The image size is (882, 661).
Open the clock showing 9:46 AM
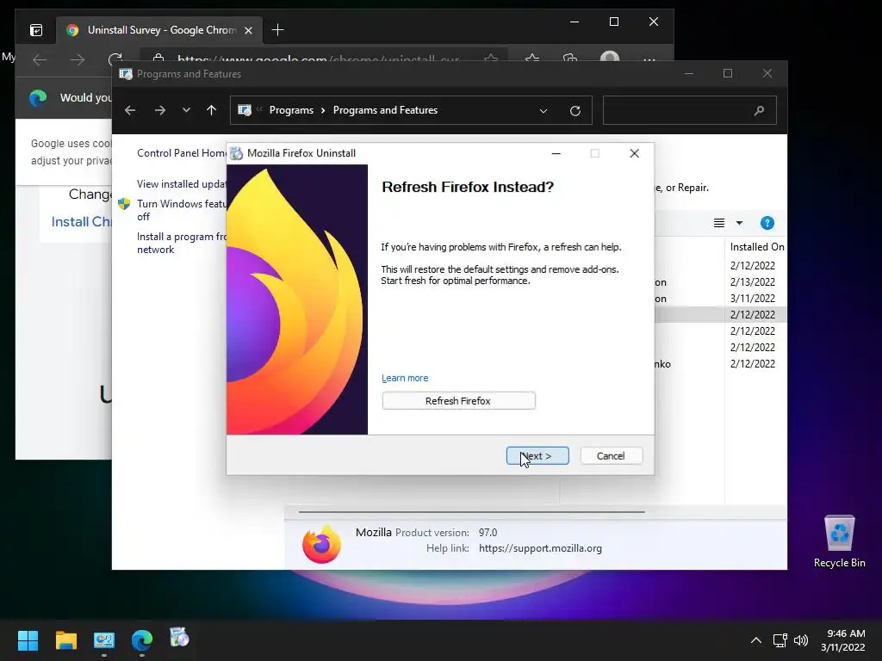(x=842, y=640)
